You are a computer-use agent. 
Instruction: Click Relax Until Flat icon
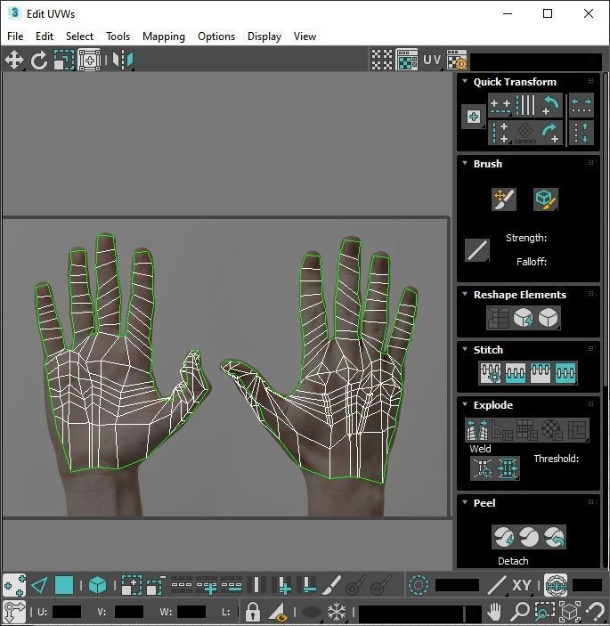pyautogui.click(x=524, y=318)
